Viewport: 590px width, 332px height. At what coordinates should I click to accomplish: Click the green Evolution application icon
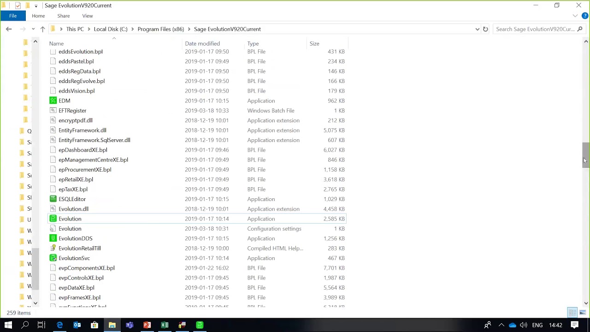pyautogui.click(x=53, y=219)
